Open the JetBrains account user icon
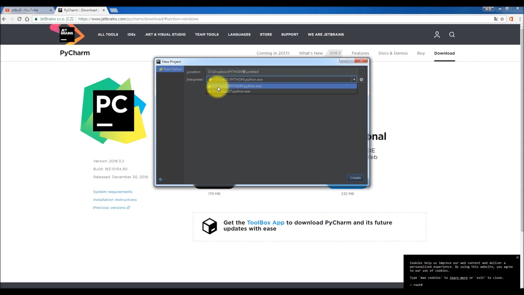This screenshot has width=524, height=295. (437, 34)
